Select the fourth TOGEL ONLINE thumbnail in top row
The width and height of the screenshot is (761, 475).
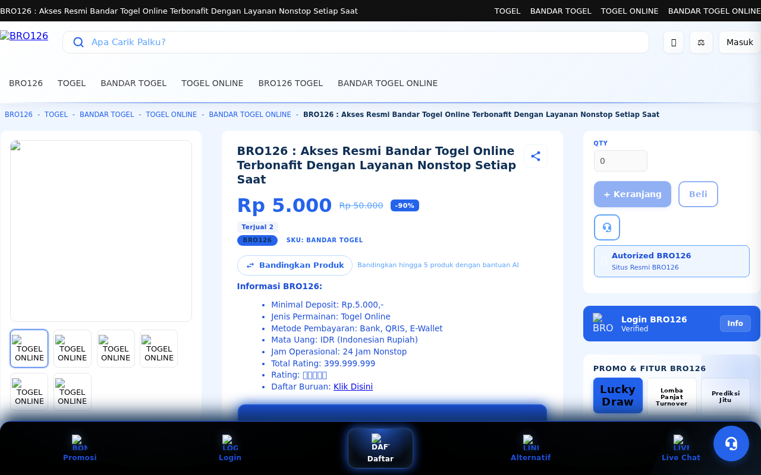coord(159,349)
